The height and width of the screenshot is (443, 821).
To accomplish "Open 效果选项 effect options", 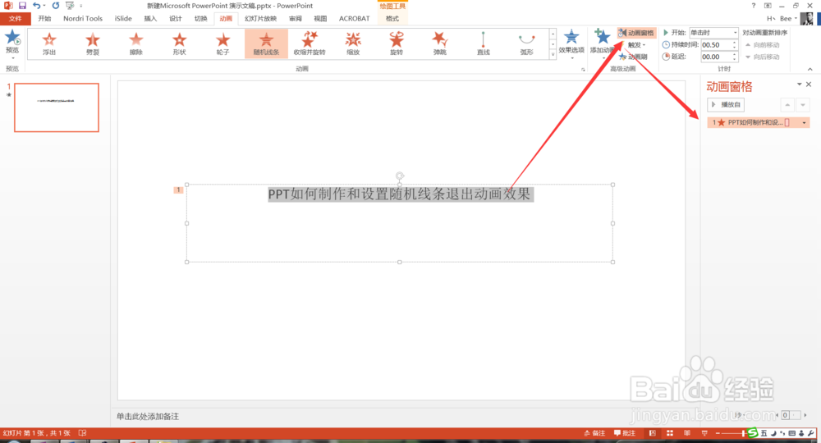I will (x=571, y=43).
